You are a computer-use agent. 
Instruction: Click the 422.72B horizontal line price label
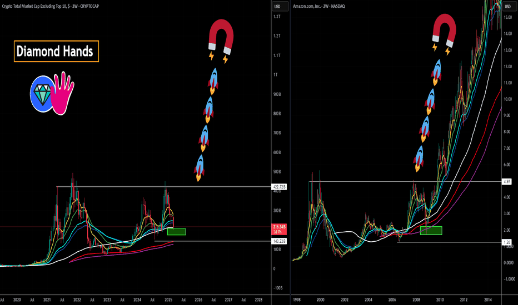click(x=279, y=187)
